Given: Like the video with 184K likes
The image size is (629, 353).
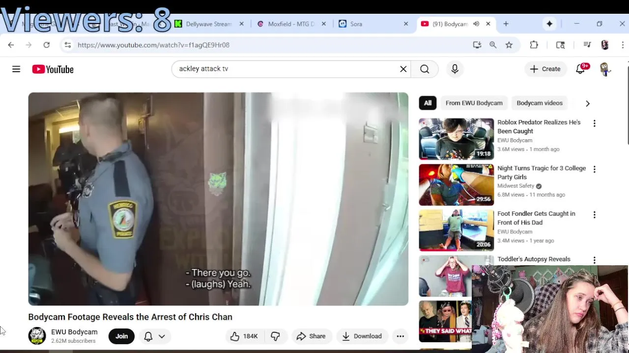Looking at the screenshot, I should tap(244, 336).
